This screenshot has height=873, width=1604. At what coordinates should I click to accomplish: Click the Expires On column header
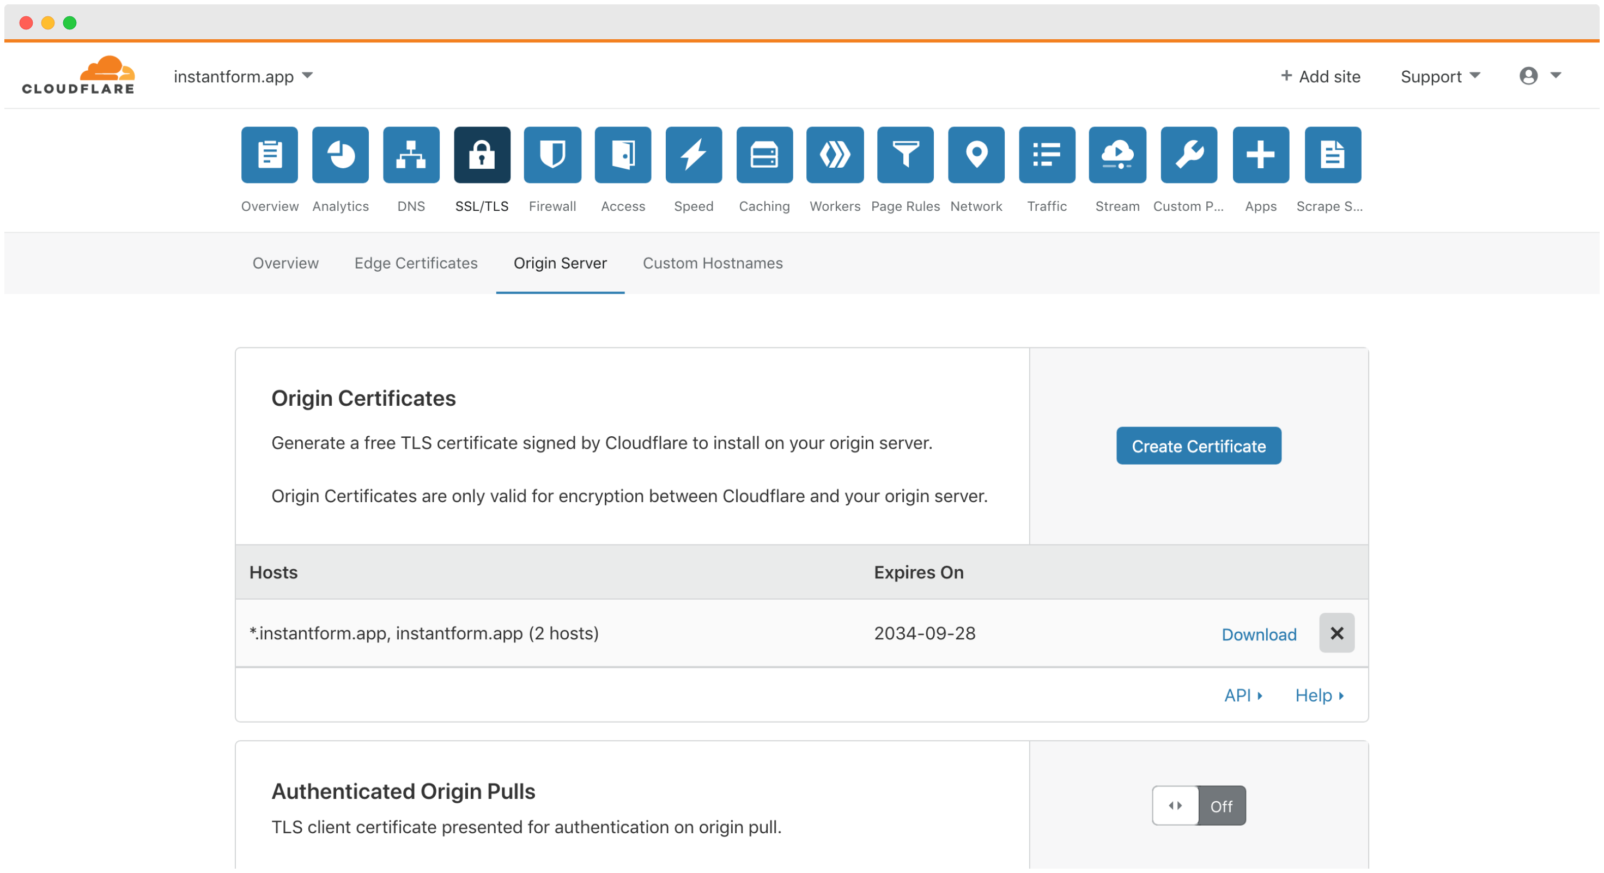(x=919, y=572)
